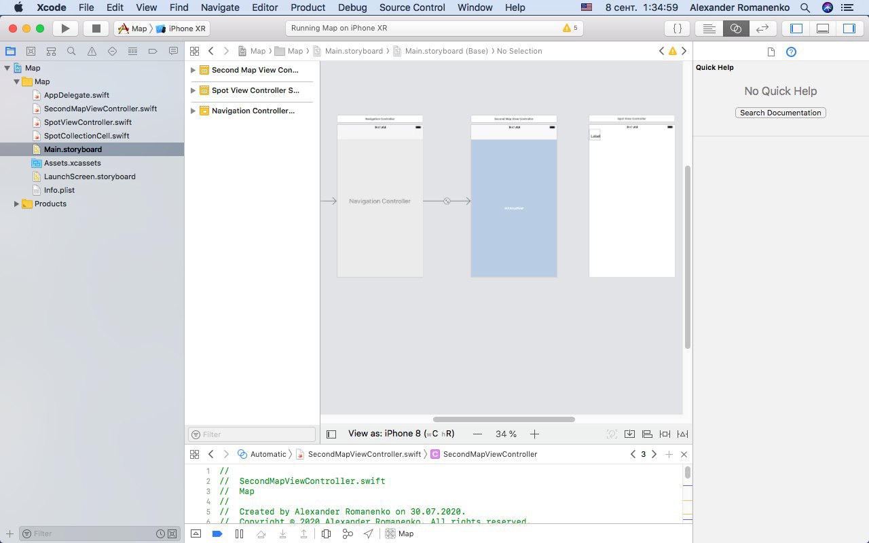Click the Search Documentation button
Viewport: 869px width, 543px height.
pos(781,113)
